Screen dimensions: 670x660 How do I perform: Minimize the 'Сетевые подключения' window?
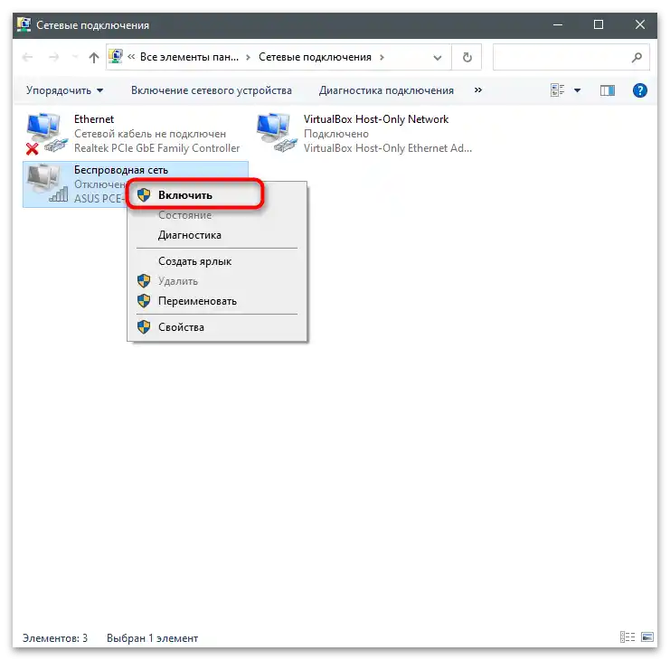coord(558,24)
